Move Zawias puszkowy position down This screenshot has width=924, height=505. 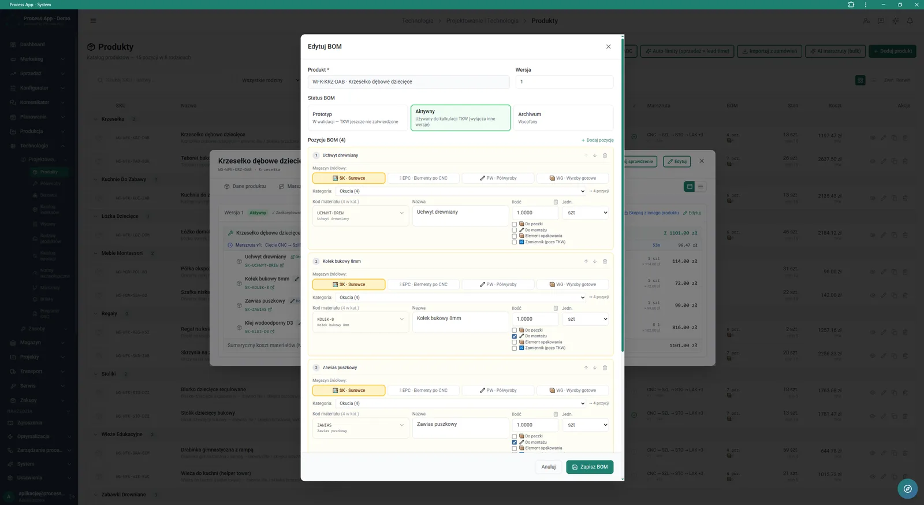coord(595,367)
